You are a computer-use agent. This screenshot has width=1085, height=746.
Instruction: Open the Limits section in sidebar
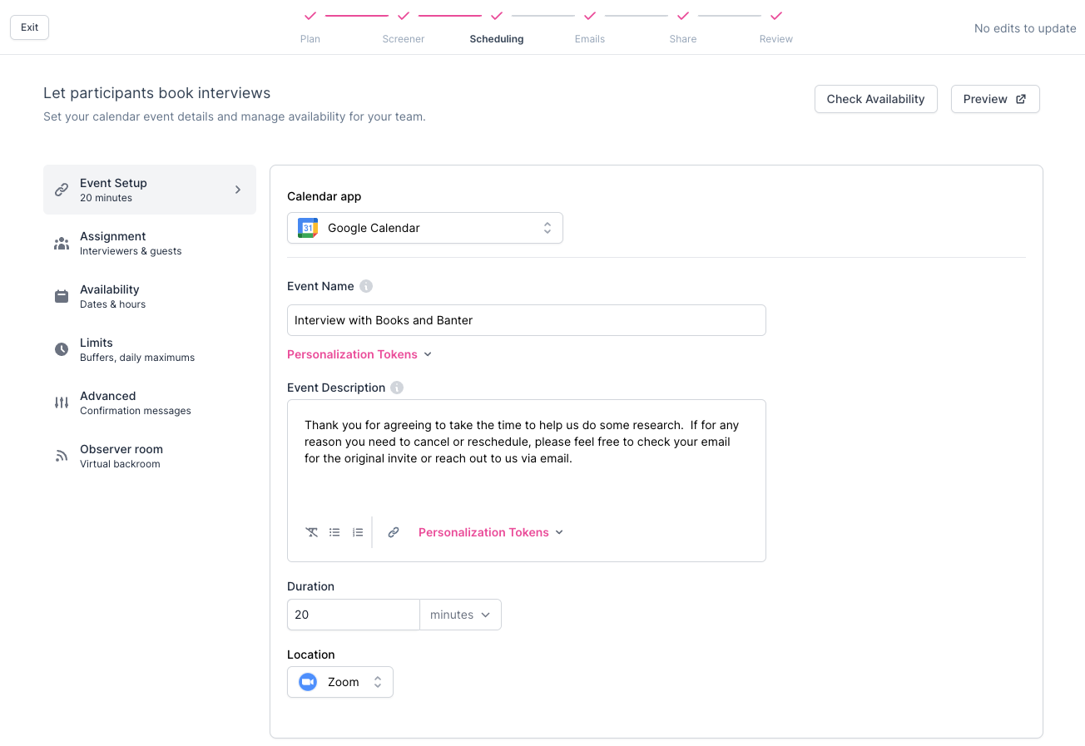tap(97, 349)
